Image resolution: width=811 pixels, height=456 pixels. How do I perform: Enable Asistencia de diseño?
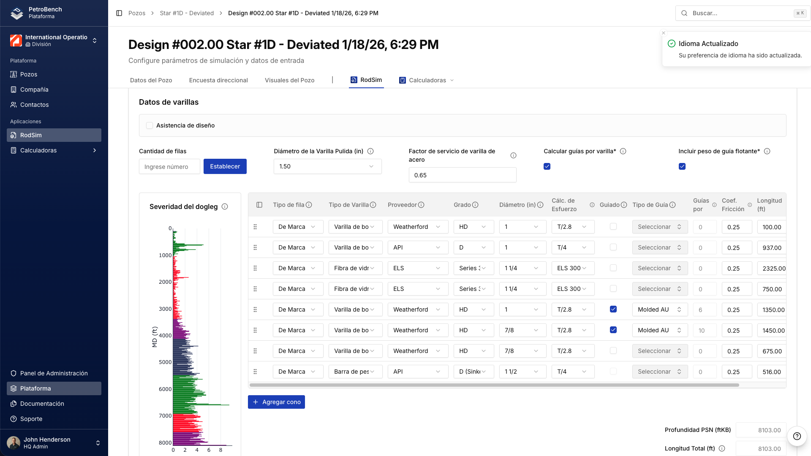[150, 125]
